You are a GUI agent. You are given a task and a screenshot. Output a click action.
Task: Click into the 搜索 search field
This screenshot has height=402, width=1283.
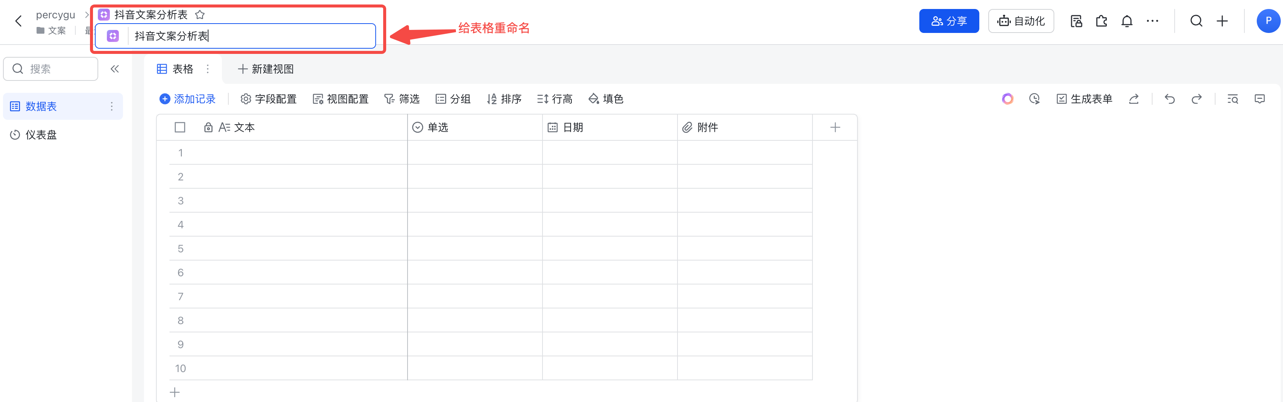click(50, 68)
